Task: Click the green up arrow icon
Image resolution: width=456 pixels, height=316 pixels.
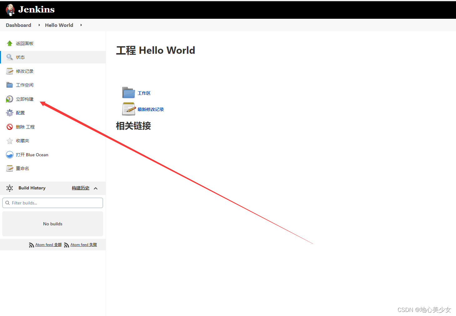Action: click(x=10, y=43)
